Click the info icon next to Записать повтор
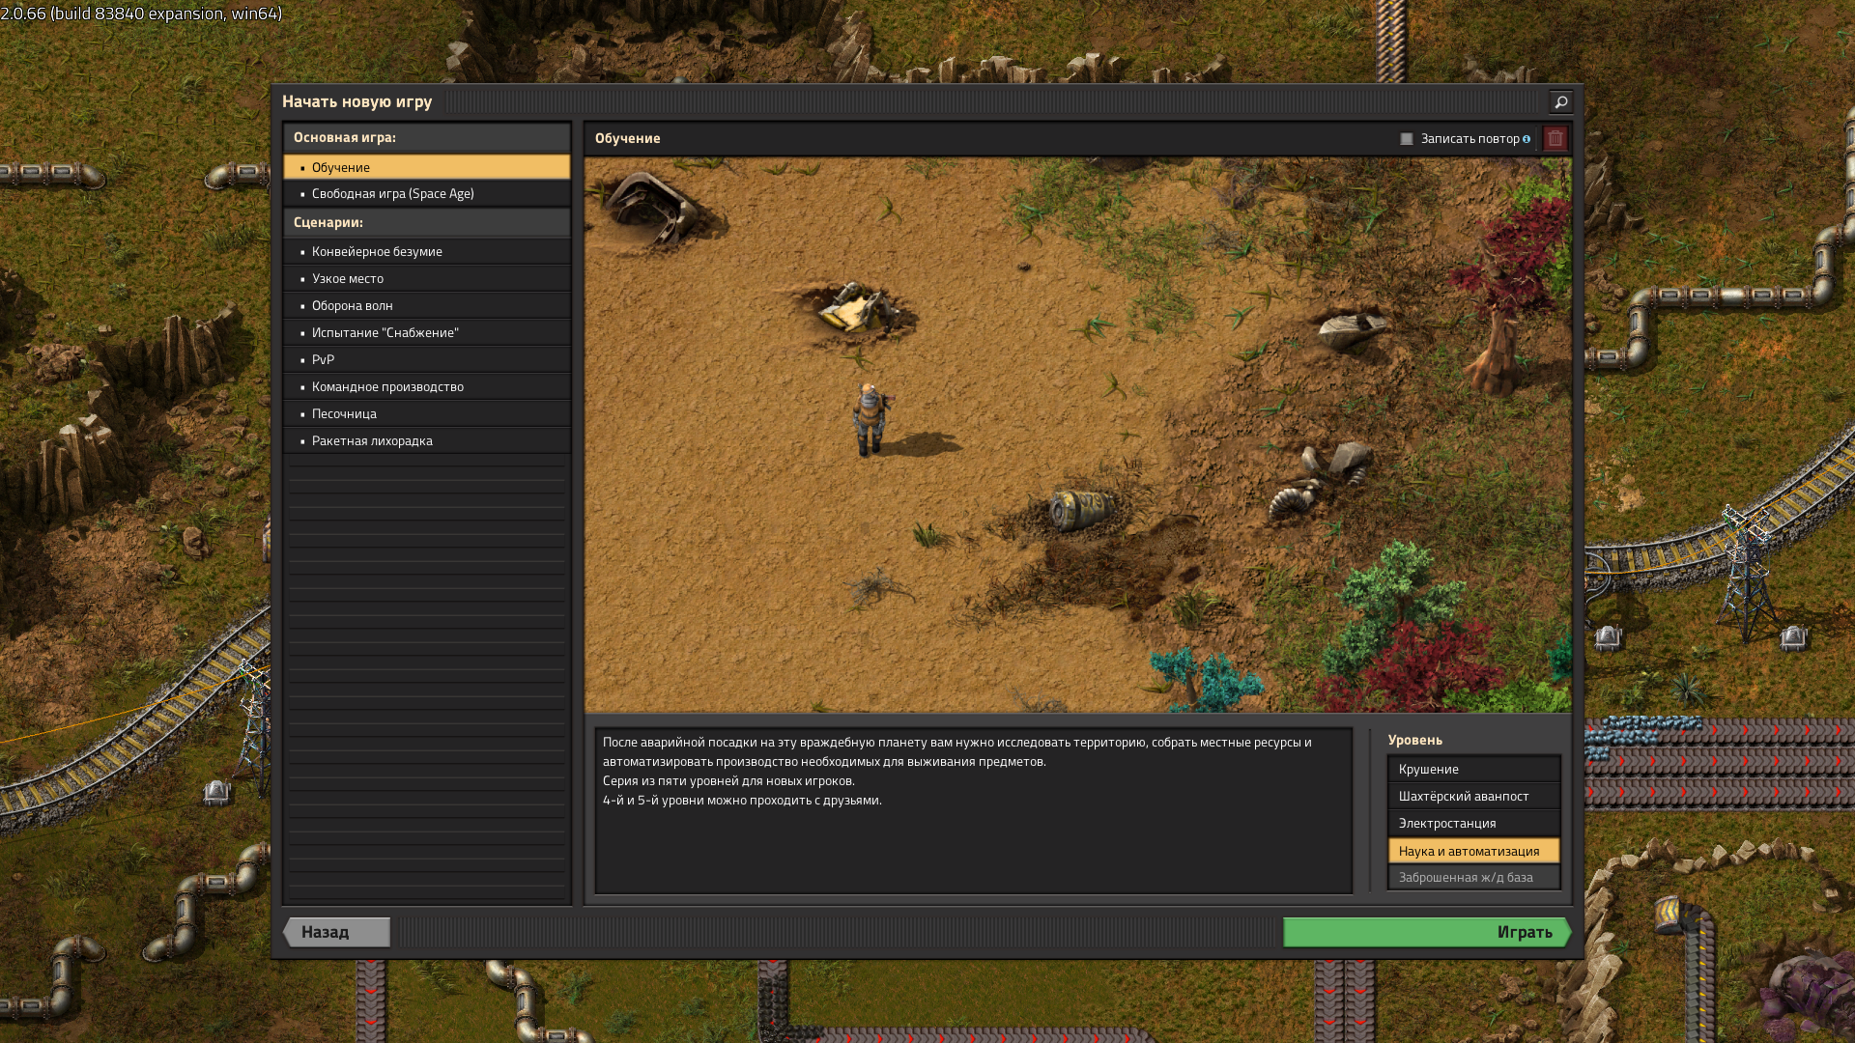 [x=1527, y=139]
